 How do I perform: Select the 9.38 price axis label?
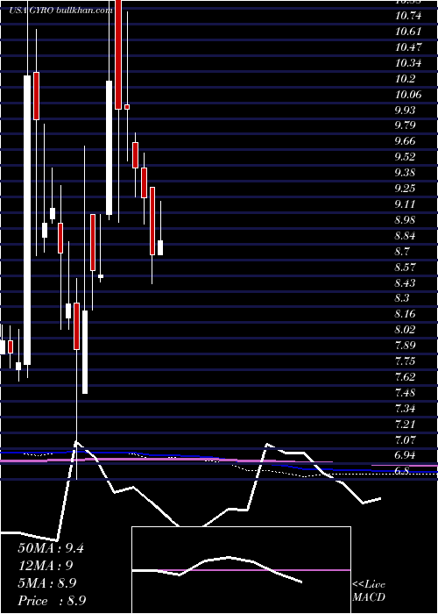405,173
